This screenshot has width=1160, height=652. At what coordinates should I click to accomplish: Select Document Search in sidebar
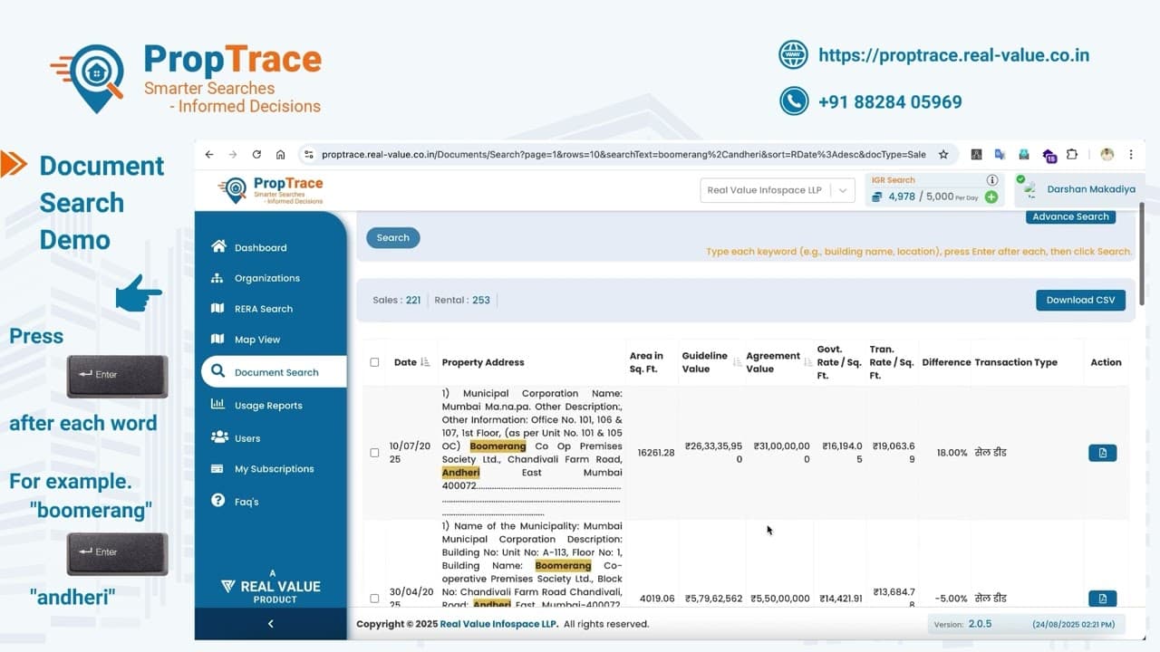coord(274,372)
